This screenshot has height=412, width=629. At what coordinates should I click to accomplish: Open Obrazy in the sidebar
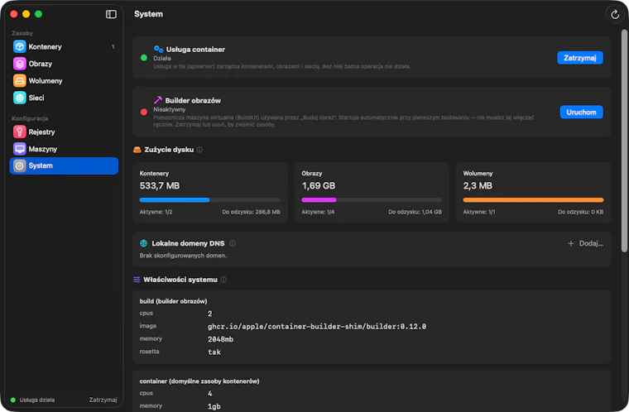point(64,64)
